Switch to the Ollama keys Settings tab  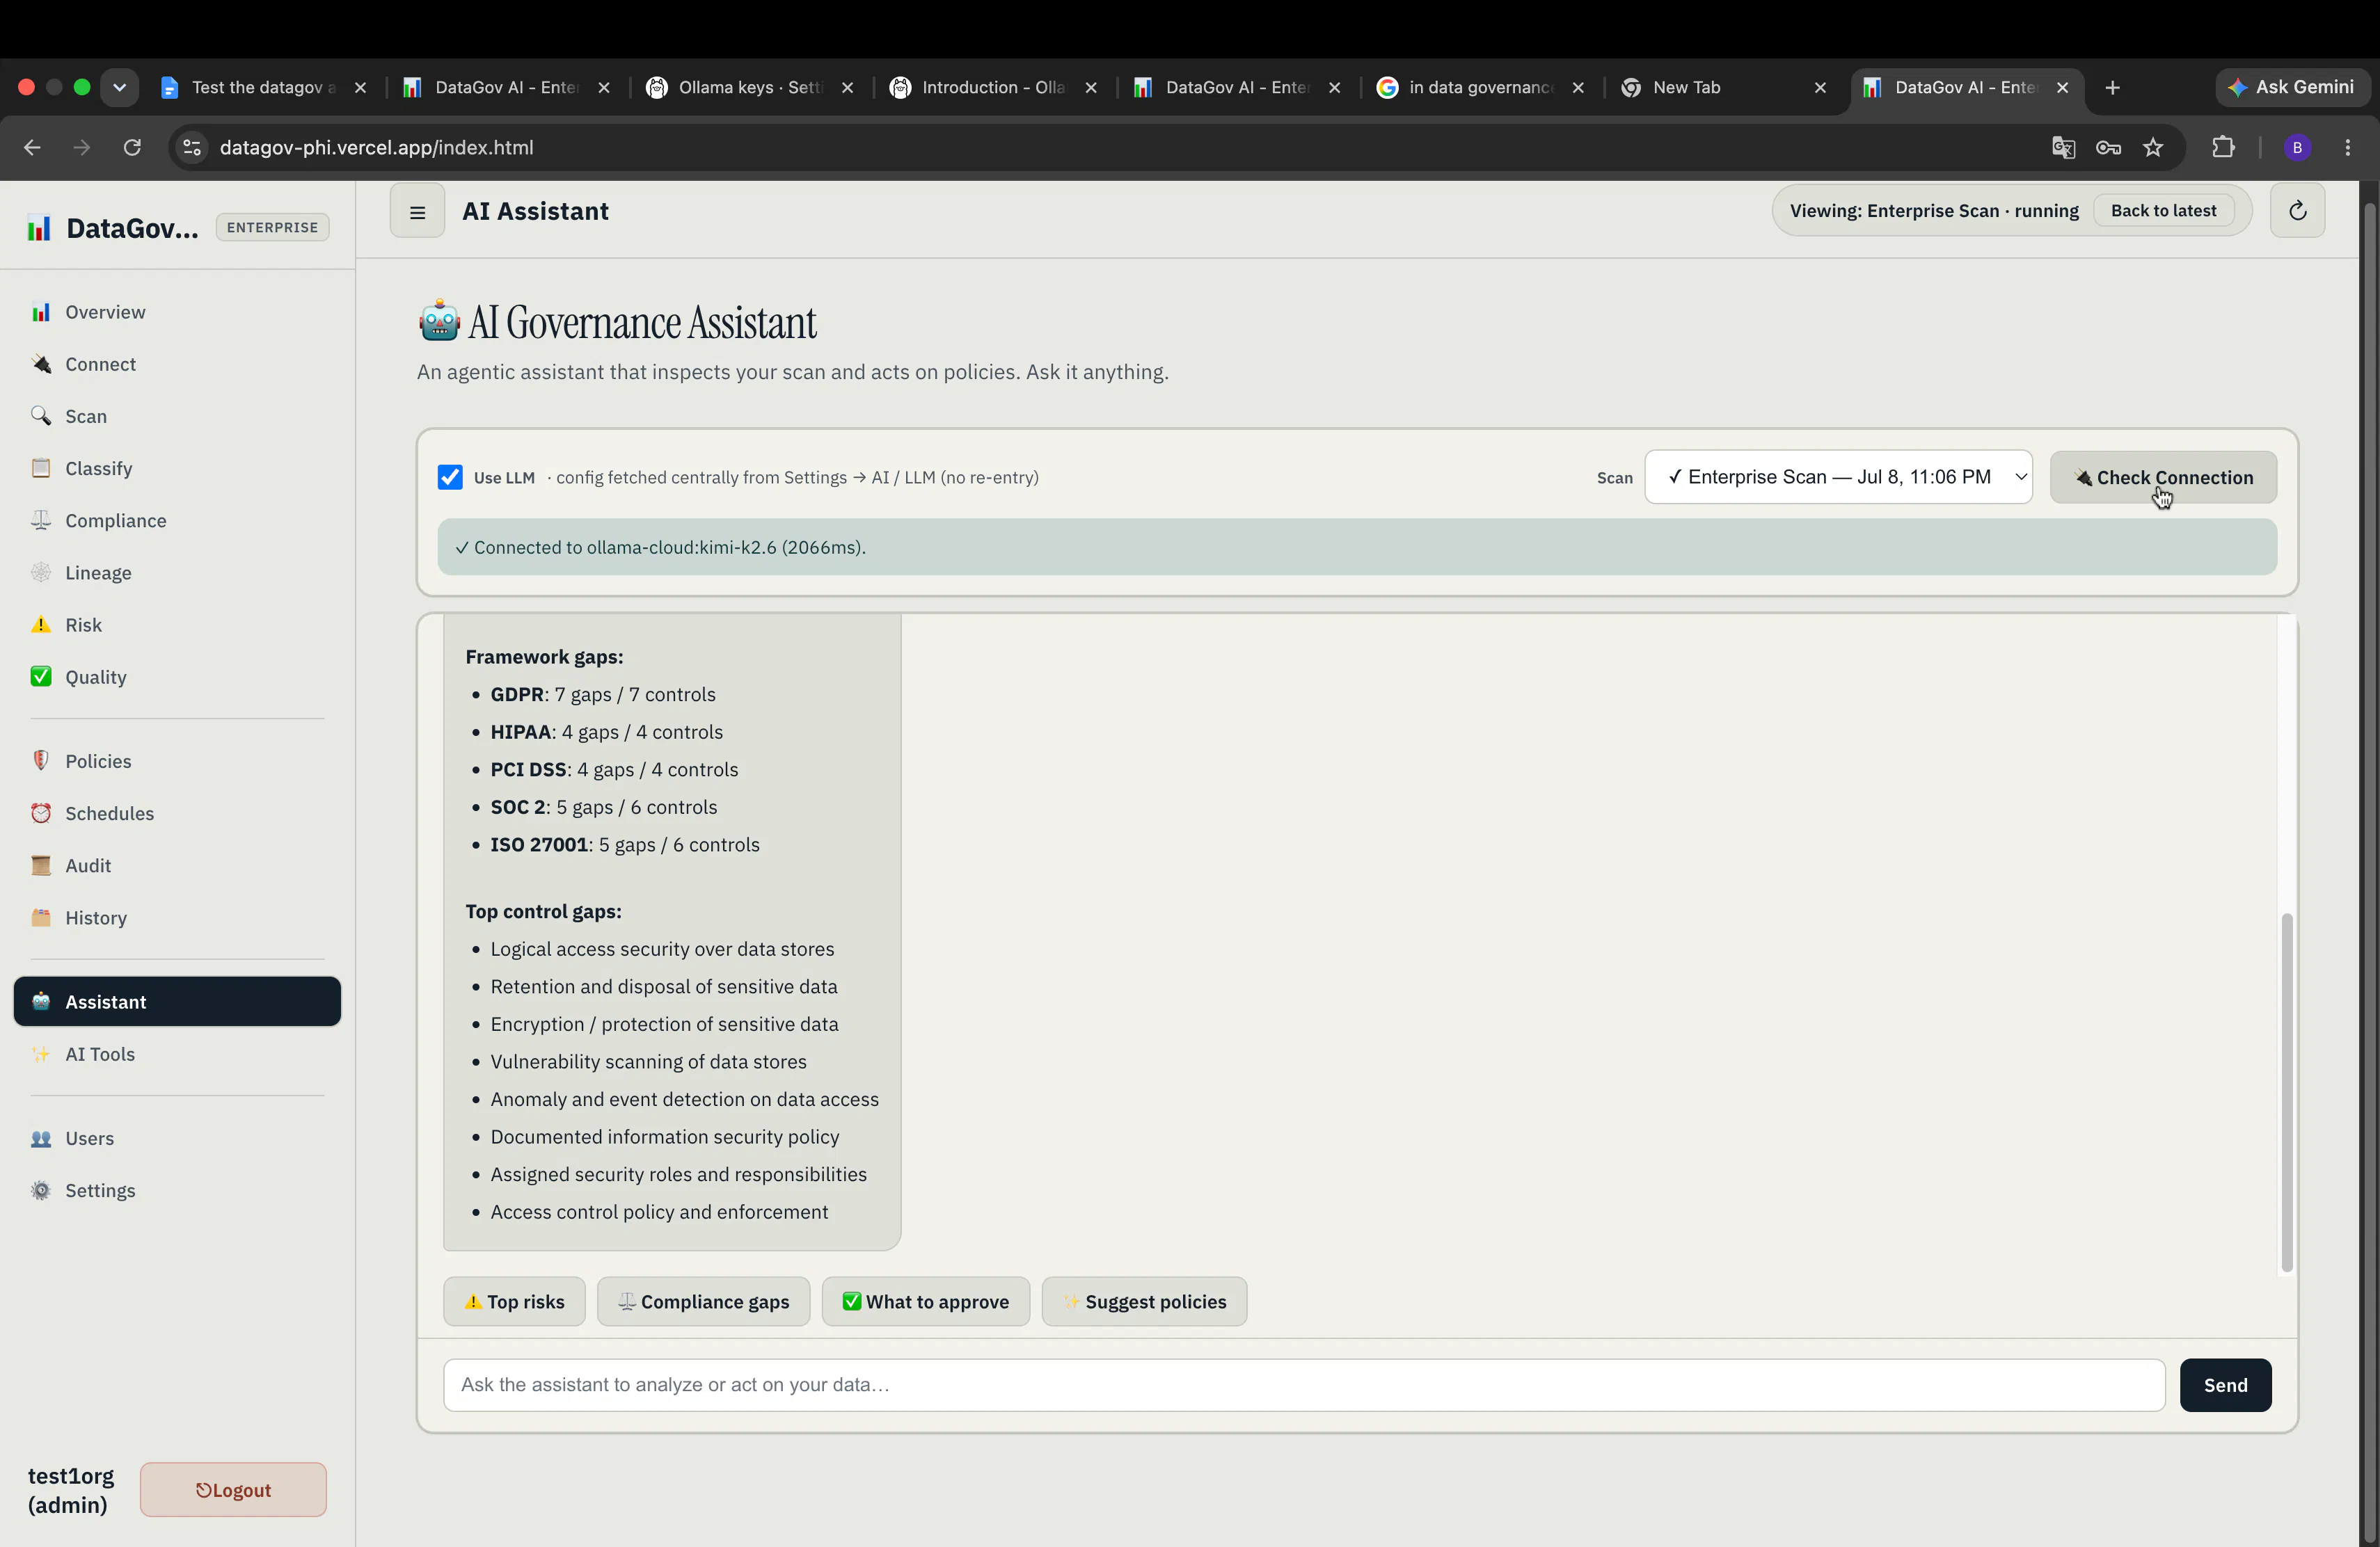click(x=750, y=87)
